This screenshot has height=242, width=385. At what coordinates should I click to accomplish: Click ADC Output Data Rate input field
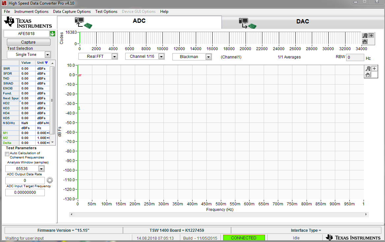pos(25,181)
